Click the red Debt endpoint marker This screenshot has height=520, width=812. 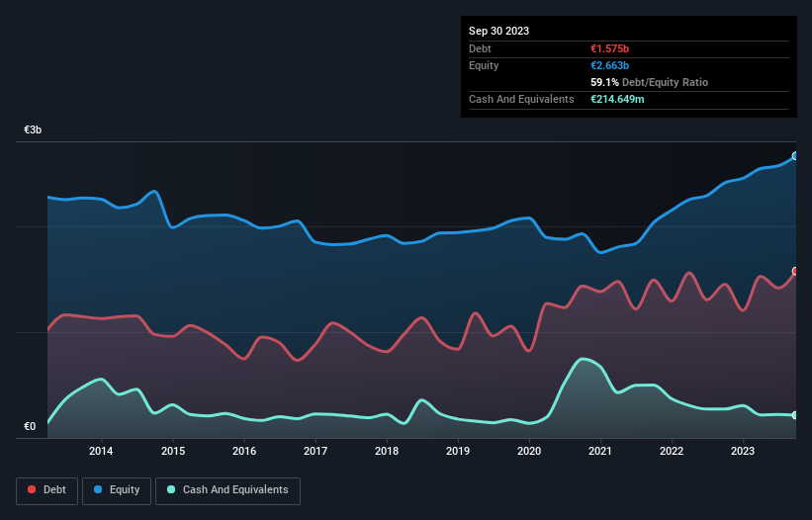(795, 271)
